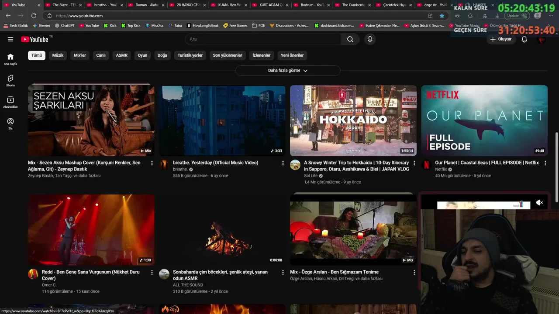Screen dimensions: 559x314
Task: Open the YouTube hamburger guide menu
Action: pyautogui.click(x=10, y=39)
